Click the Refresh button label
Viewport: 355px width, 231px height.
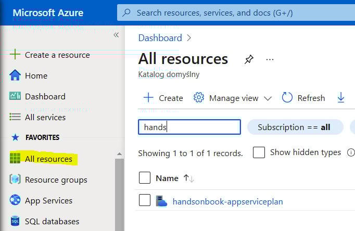point(311,98)
